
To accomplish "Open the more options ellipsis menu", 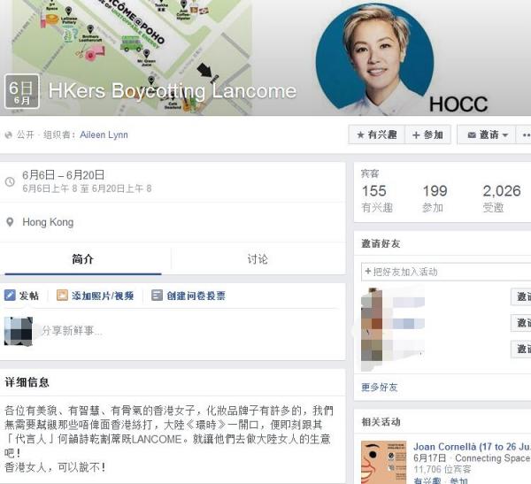I will tap(524, 134).
